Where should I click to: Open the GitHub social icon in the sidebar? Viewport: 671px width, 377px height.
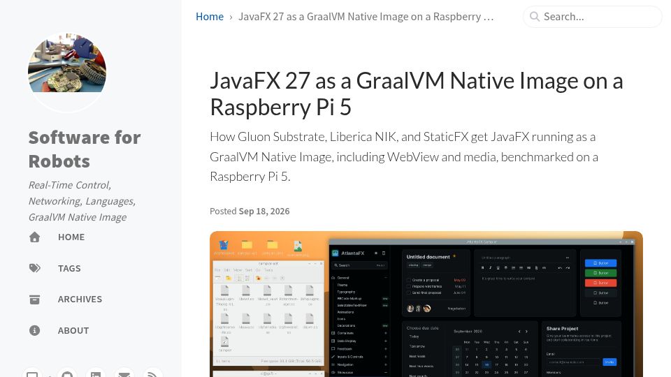[67, 374]
